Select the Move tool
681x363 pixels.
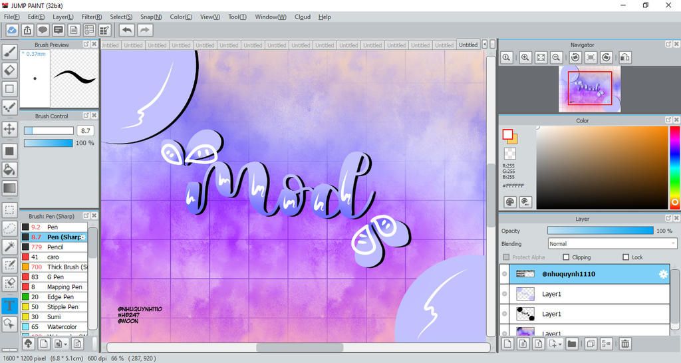[9, 129]
